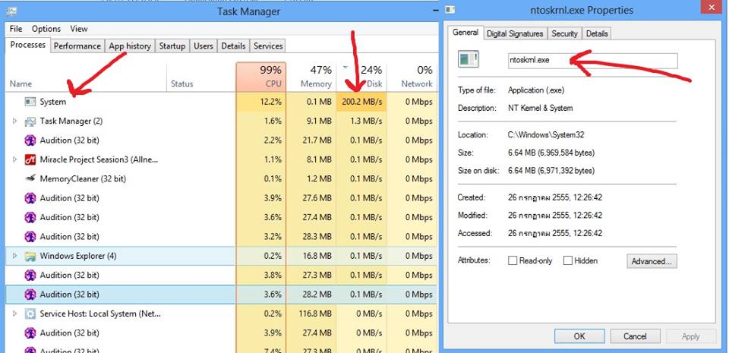Click the ntoskrnl.exe filename field
The width and height of the screenshot is (729, 353).
tap(593, 61)
